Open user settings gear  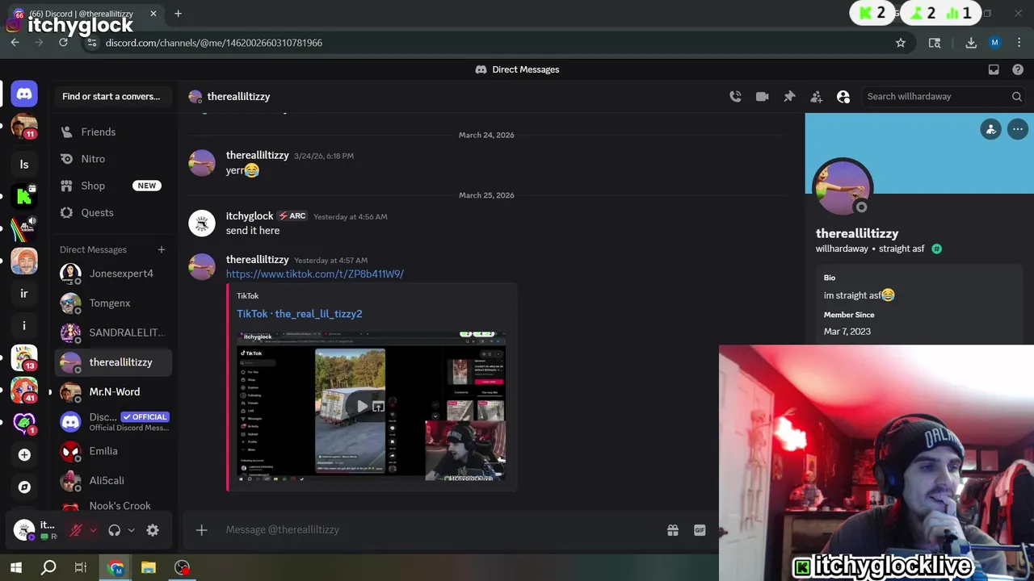(x=153, y=530)
